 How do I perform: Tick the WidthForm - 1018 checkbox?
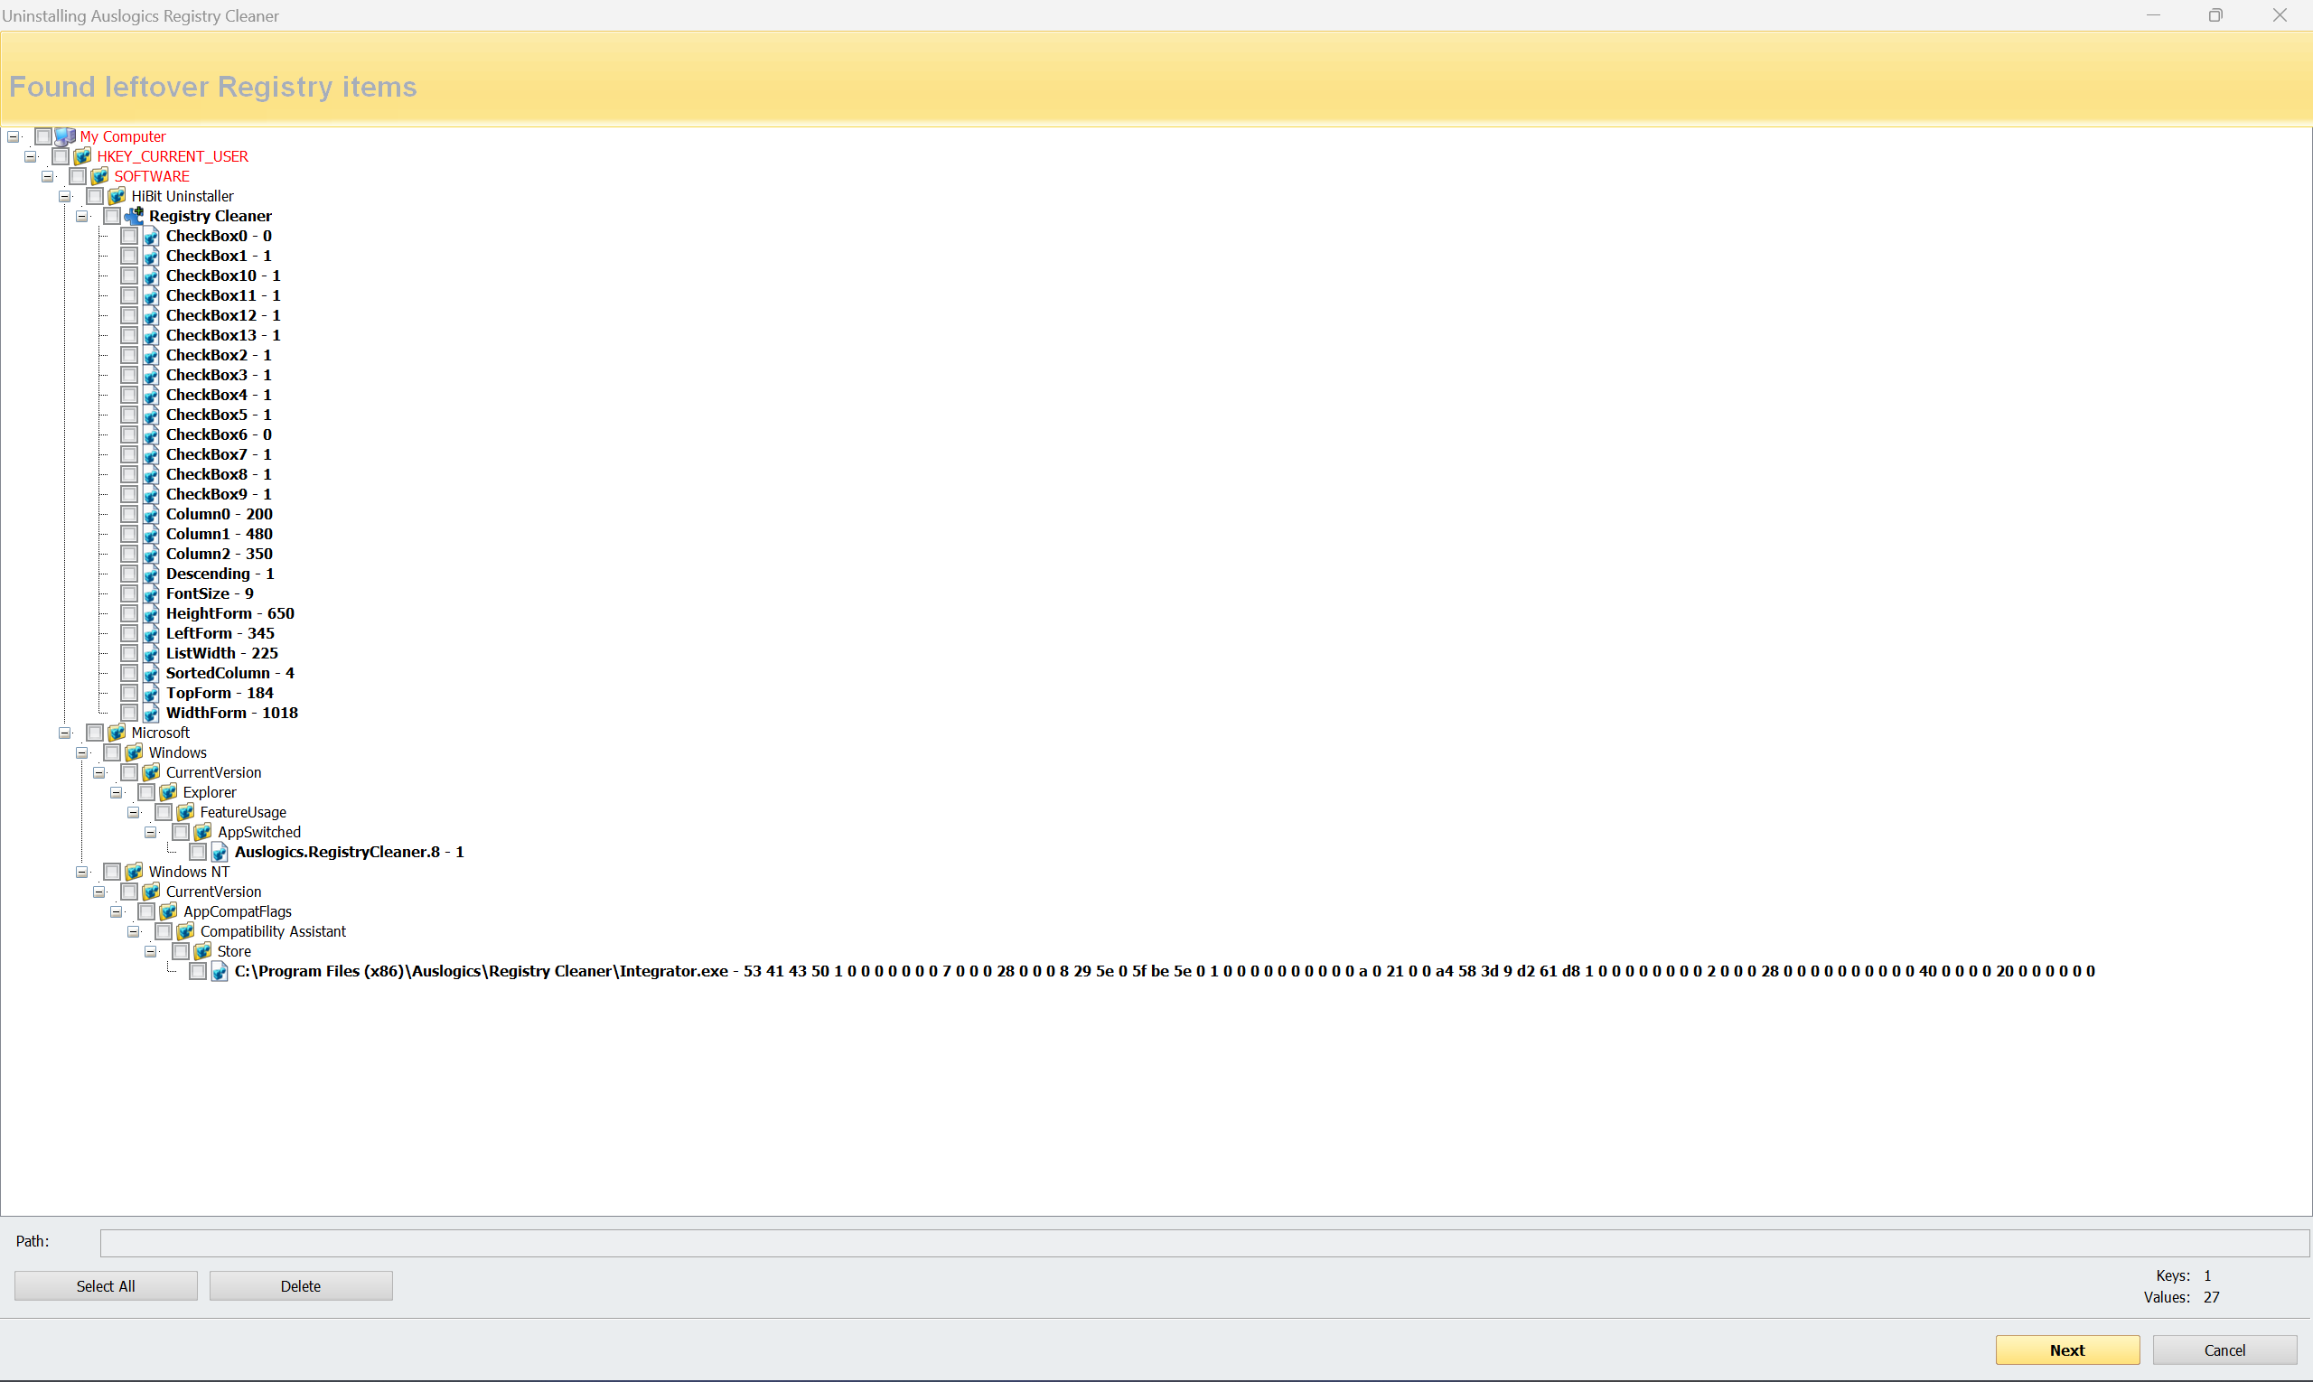pos(129,714)
